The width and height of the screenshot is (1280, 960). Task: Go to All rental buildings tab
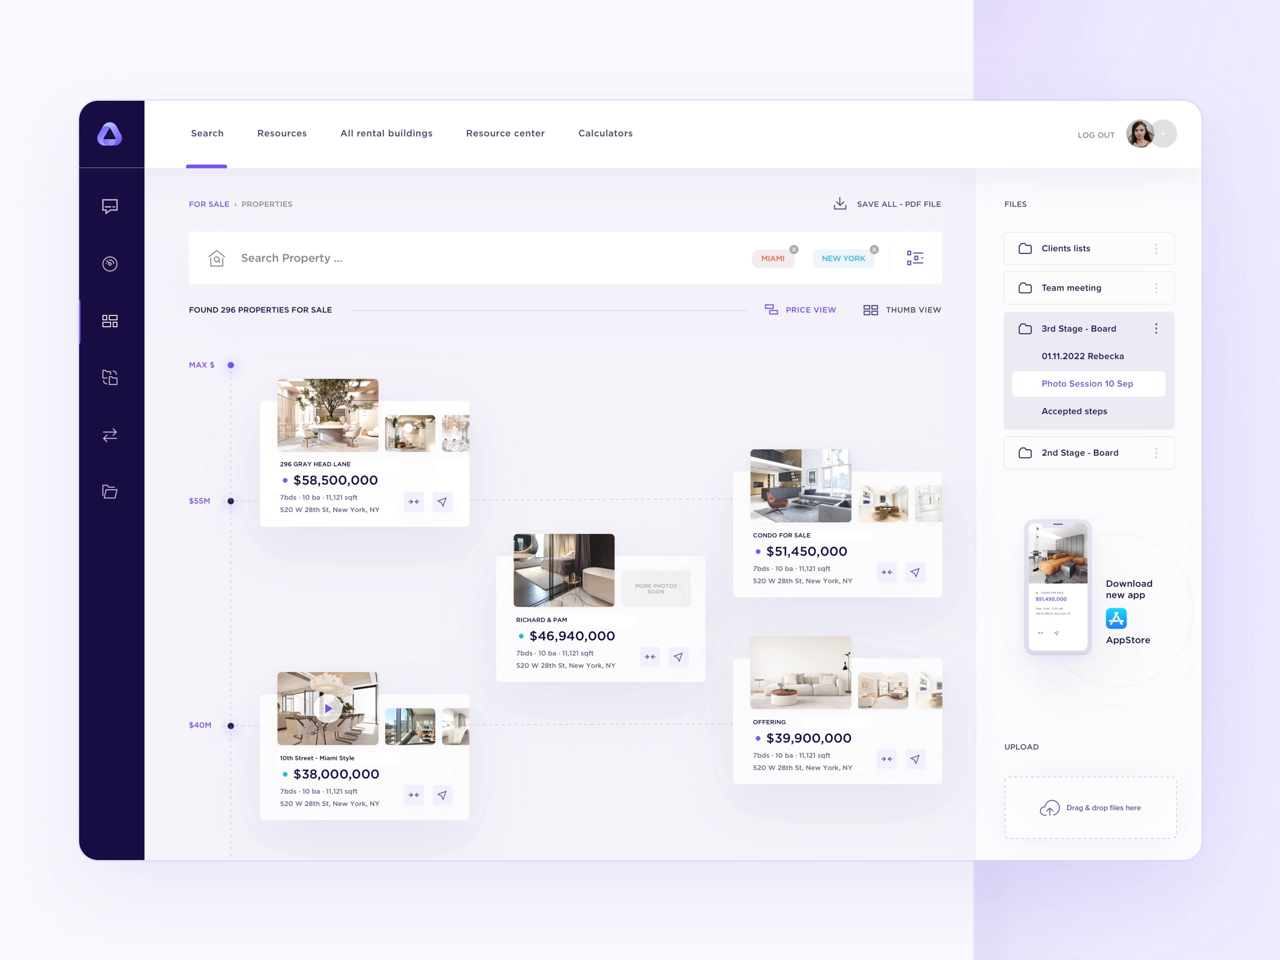point(386,134)
